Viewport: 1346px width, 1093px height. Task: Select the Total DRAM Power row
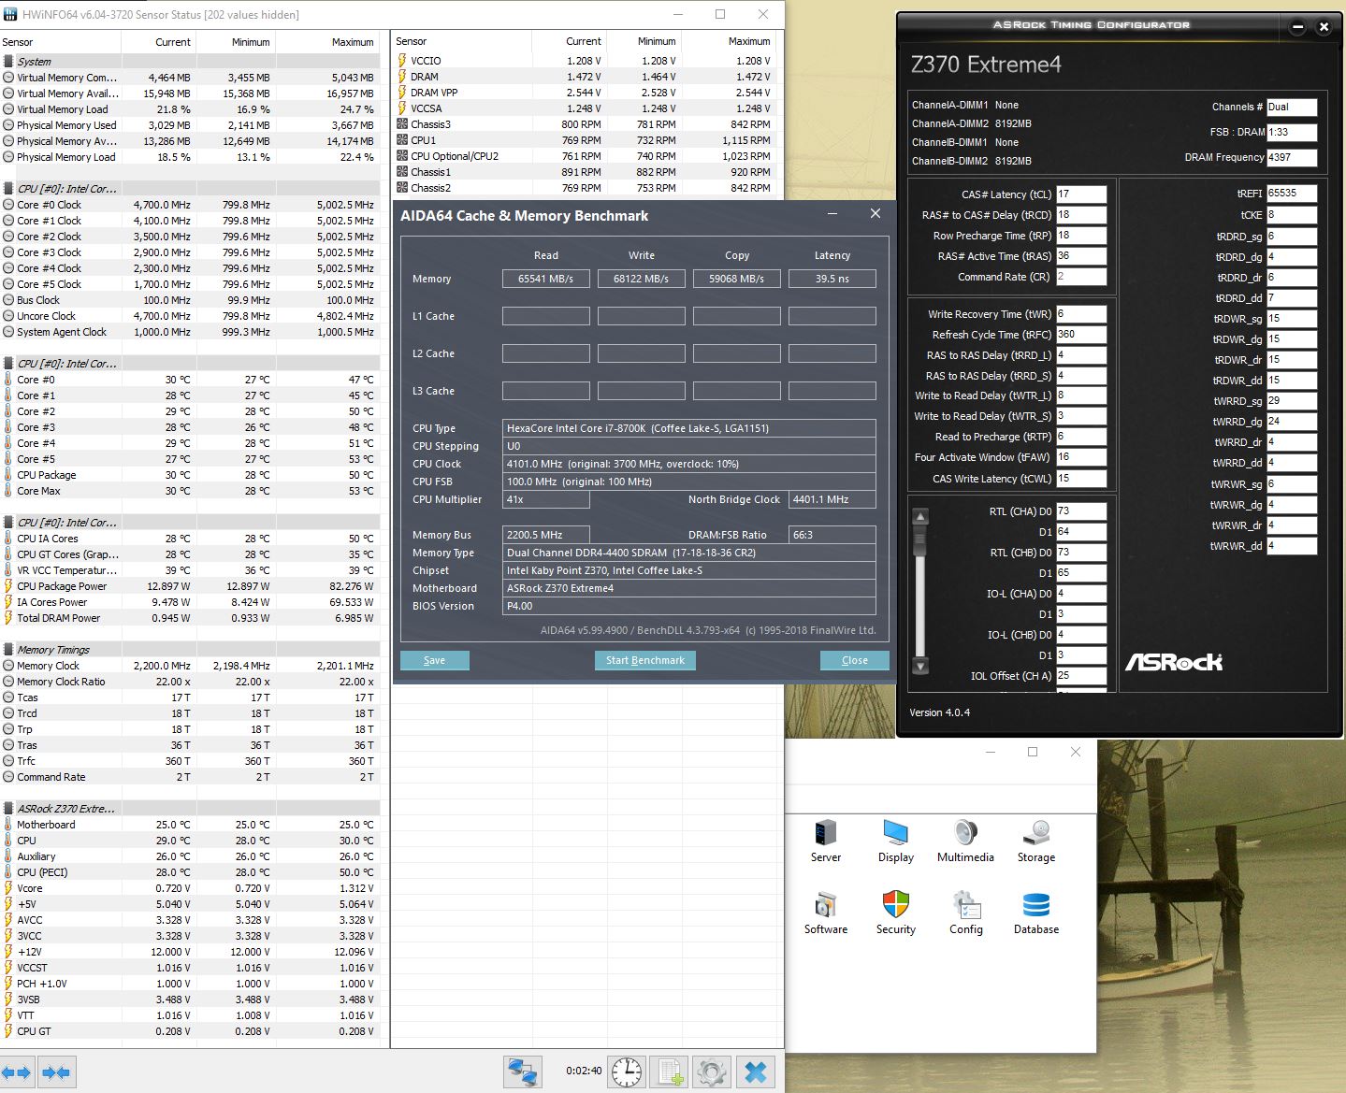coord(190,618)
